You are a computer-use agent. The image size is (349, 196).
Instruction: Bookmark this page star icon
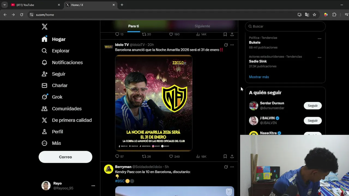pos(314,15)
